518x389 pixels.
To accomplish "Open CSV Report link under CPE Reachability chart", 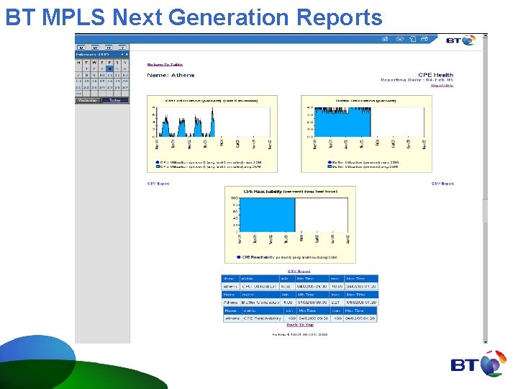I will point(299,272).
